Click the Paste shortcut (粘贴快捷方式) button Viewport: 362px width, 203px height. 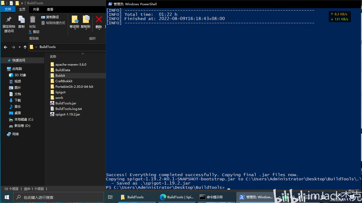[53, 23]
